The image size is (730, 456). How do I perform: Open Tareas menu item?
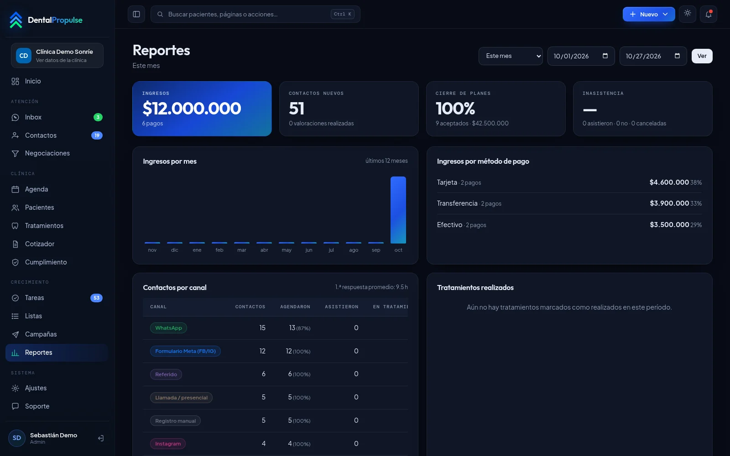tap(57, 298)
